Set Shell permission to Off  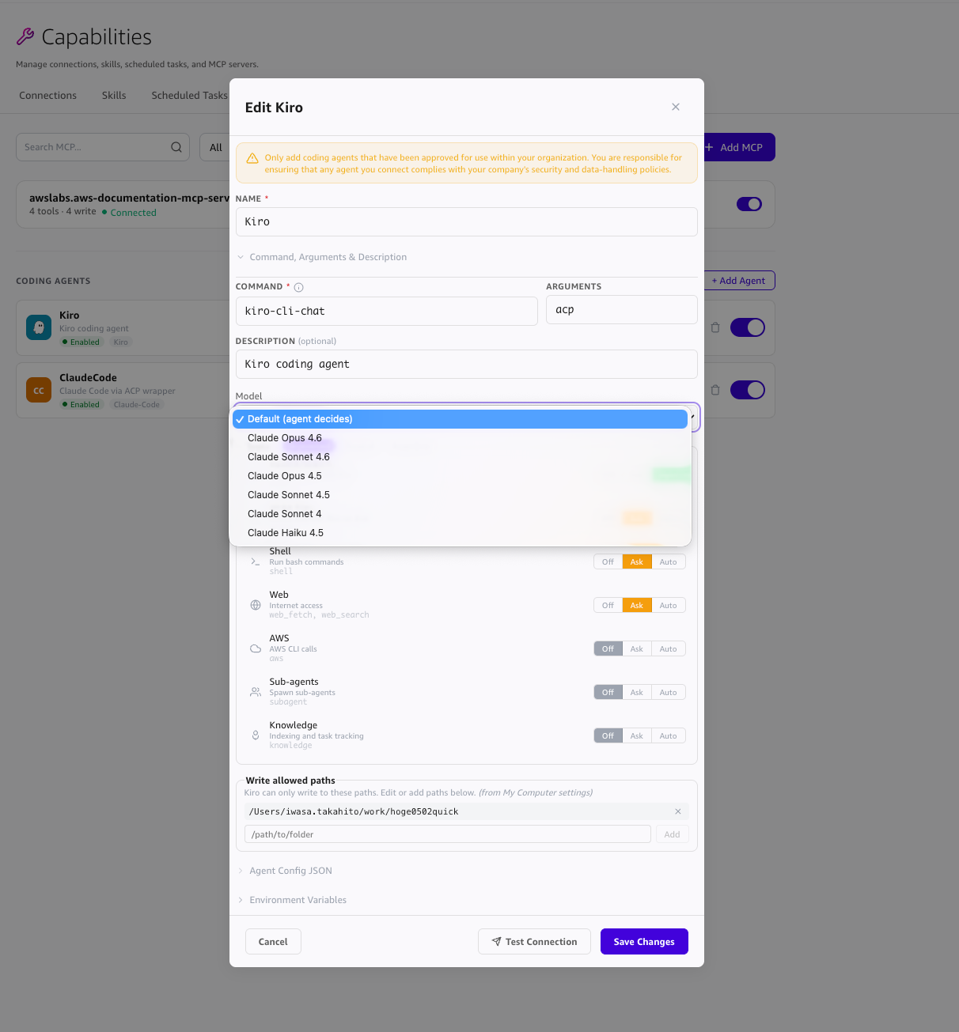(x=608, y=561)
